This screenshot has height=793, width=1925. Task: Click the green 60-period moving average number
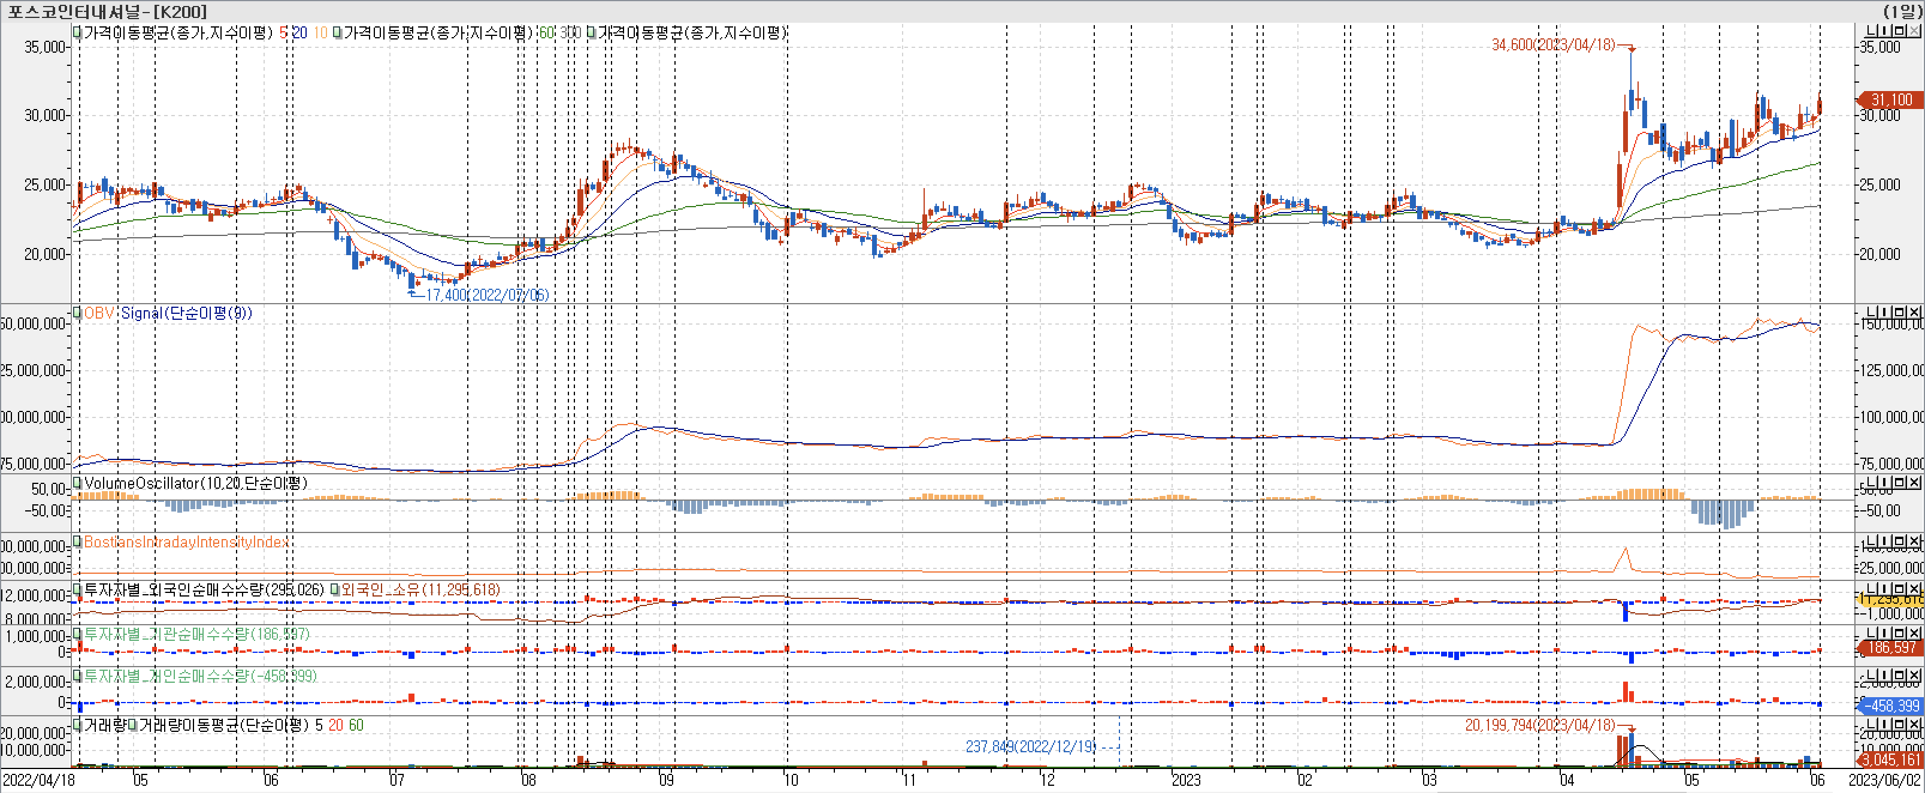point(546,33)
